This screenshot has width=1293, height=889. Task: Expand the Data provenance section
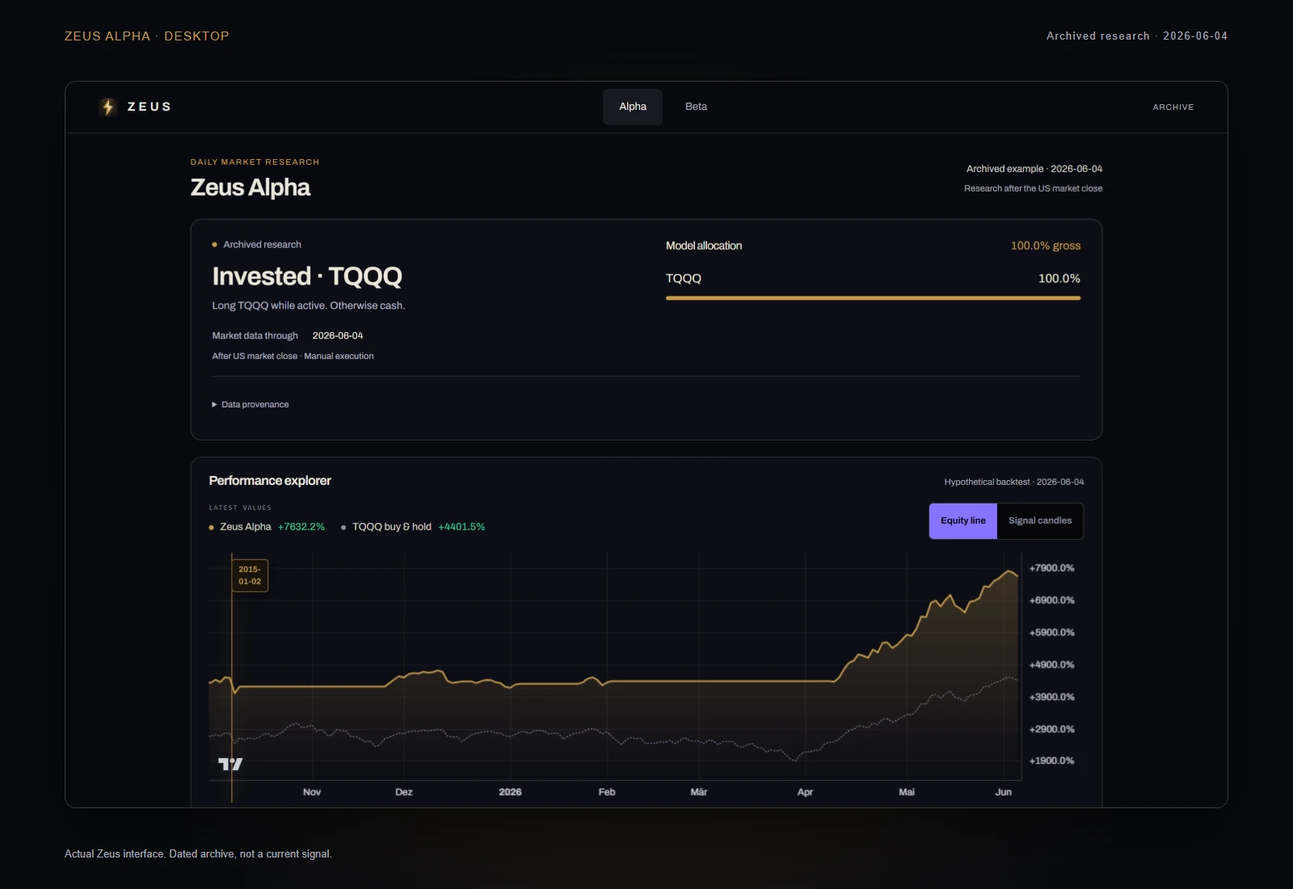coord(251,404)
